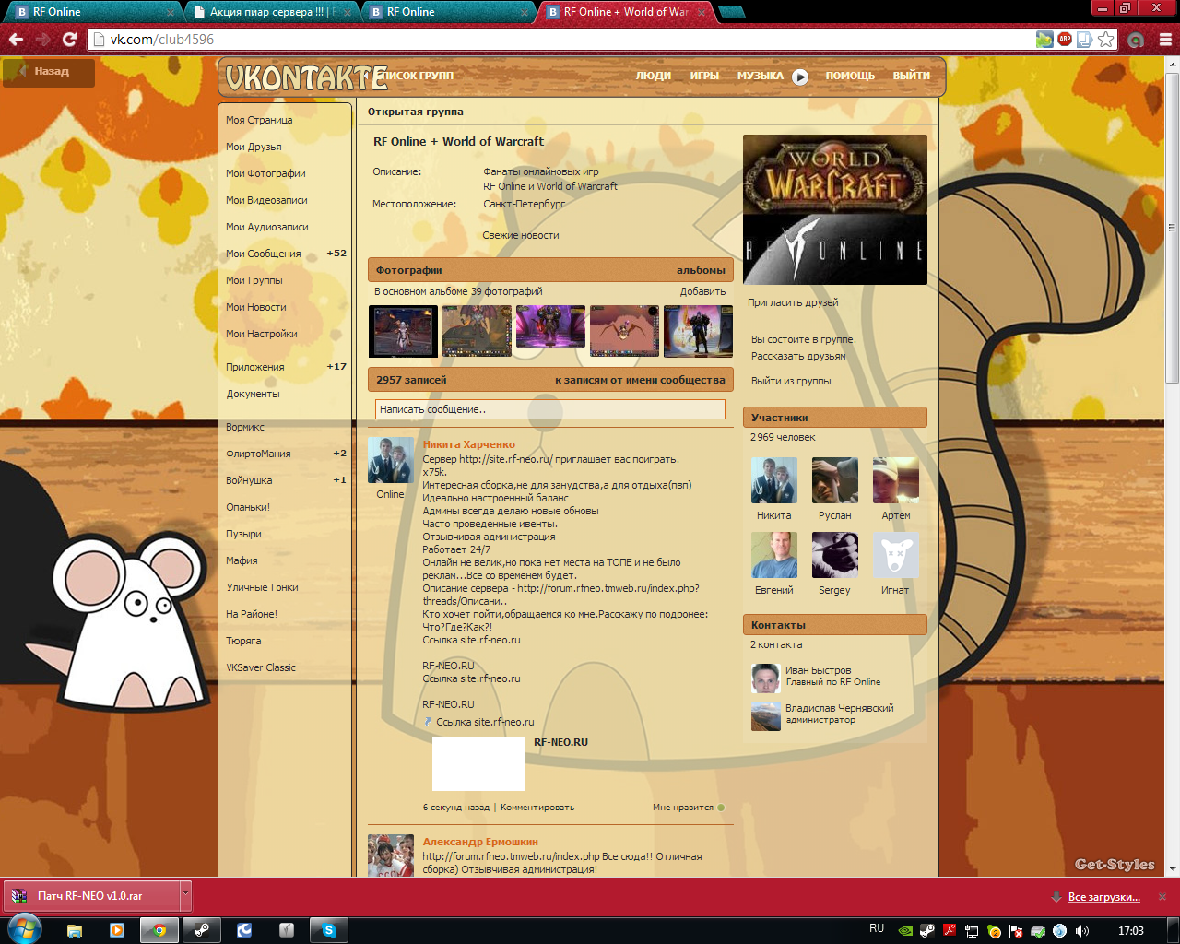Click the Выйти из группы link

pyautogui.click(x=790, y=381)
